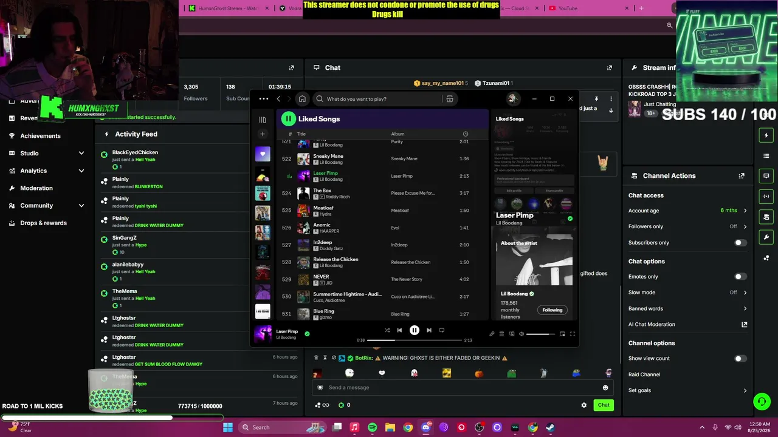Open the lightning quick actions icon
Image resolution: width=778 pixels, height=437 pixels.
point(766,135)
